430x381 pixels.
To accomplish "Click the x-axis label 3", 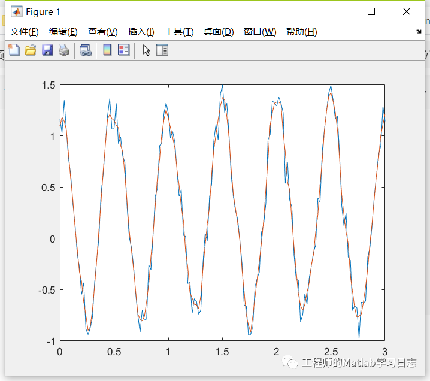I will [384, 352].
